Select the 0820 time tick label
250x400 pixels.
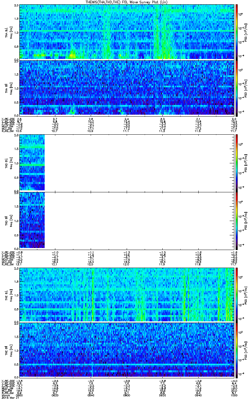pyautogui.click(x=55, y=395)
